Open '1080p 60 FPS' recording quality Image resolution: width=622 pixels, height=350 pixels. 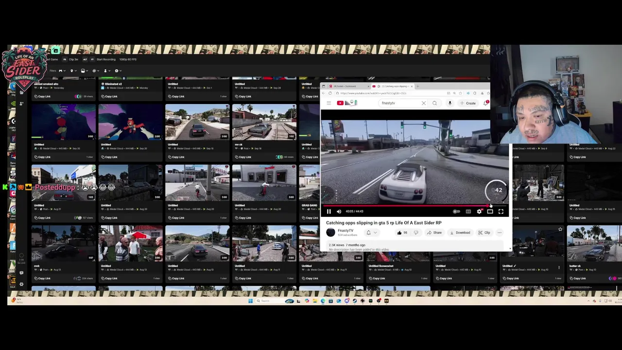coord(128,59)
